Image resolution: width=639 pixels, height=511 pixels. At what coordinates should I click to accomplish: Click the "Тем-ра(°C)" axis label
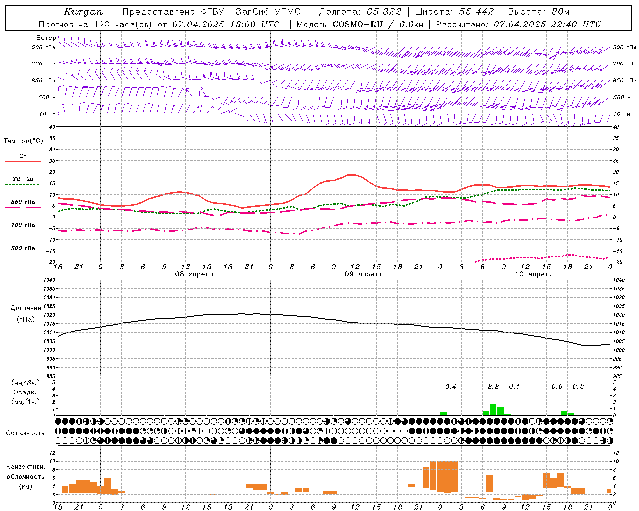[23, 141]
